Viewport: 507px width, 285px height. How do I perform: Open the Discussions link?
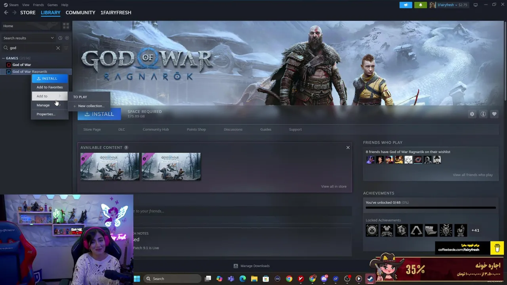pos(233,129)
